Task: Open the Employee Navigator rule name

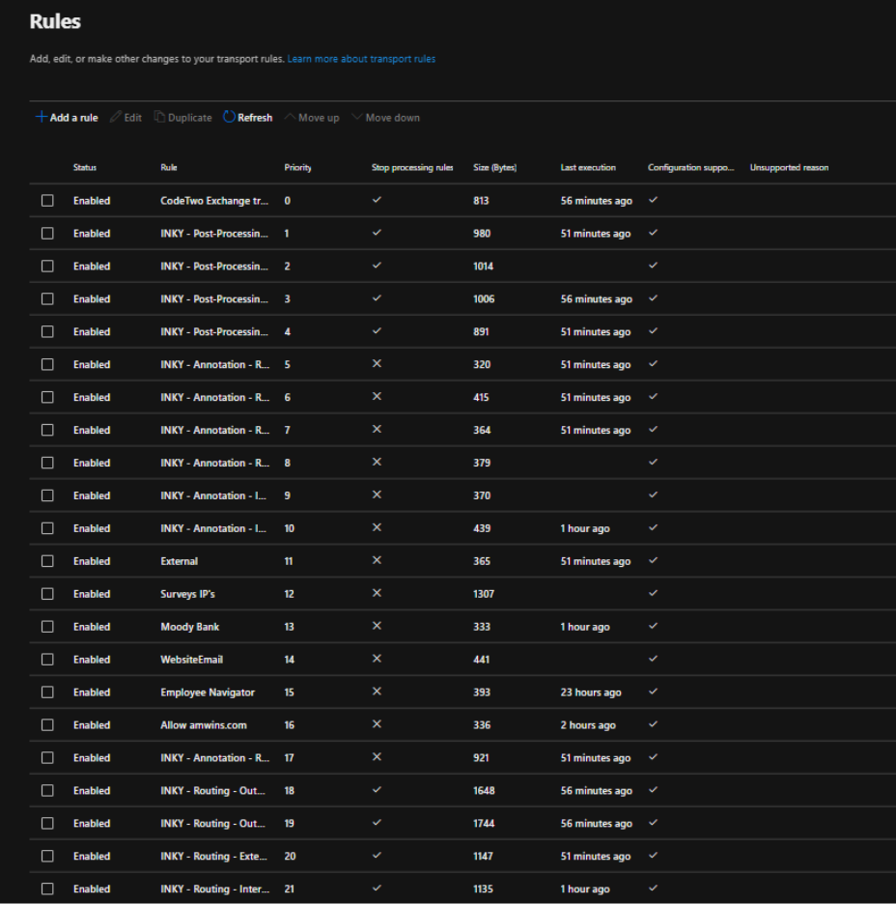Action: (x=208, y=692)
